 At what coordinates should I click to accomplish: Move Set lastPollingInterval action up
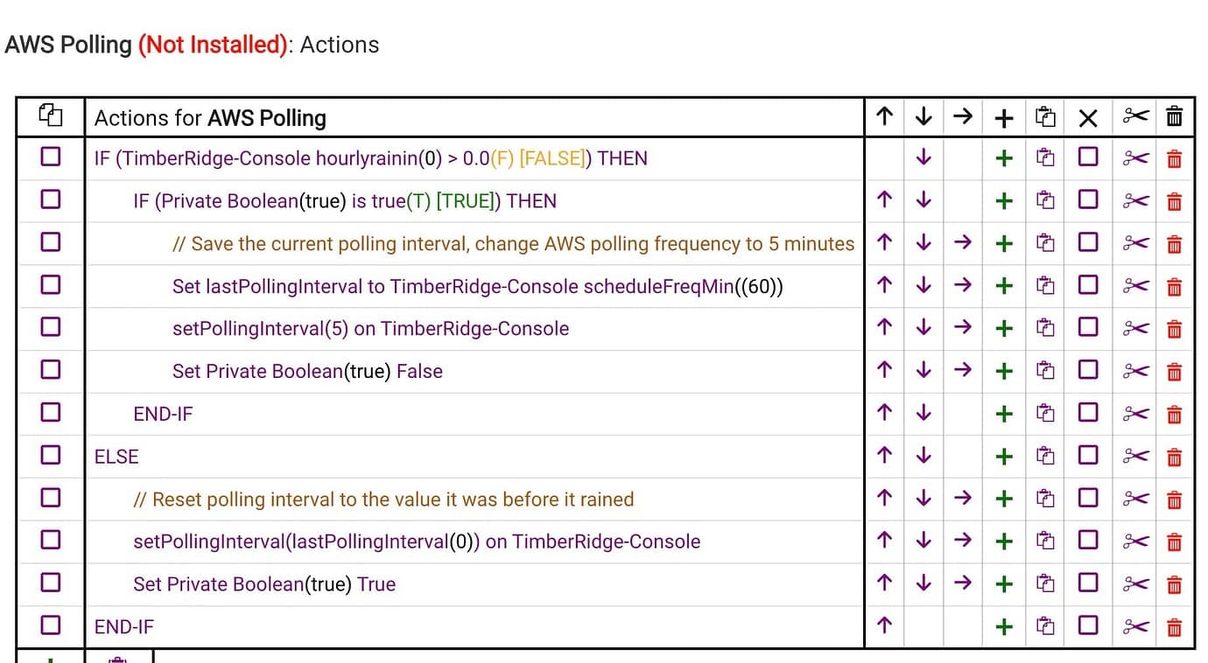click(884, 286)
